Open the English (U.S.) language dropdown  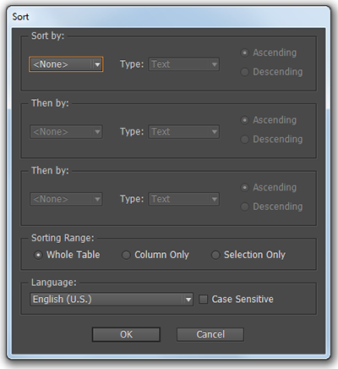click(x=112, y=300)
